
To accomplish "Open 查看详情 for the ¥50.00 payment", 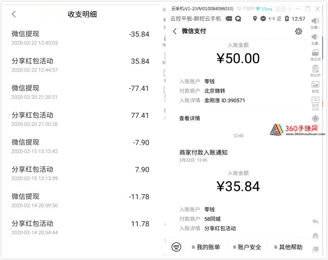I will (x=238, y=118).
